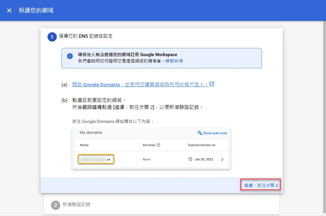
Task: Click the 保護您的網域 header title
Action: pos(36,10)
